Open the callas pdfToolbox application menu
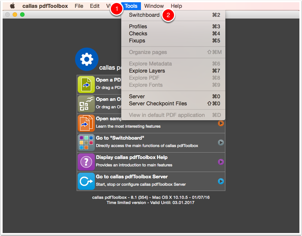This screenshot has width=302, height=236. point(45,6)
